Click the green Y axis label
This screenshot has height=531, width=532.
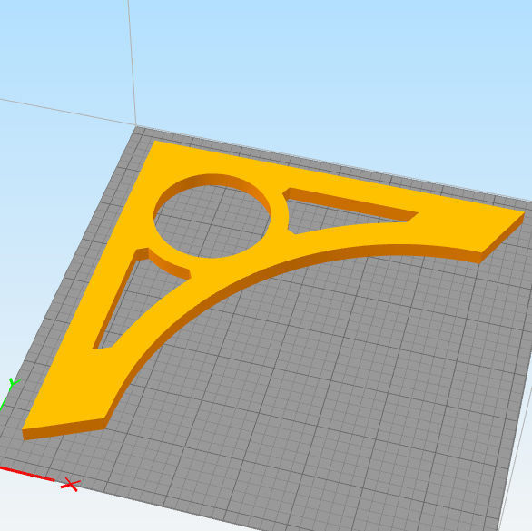[14, 383]
